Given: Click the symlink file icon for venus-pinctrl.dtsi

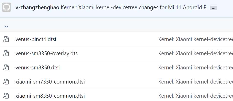Looking at the screenshot, I should [x=6, y=39].
